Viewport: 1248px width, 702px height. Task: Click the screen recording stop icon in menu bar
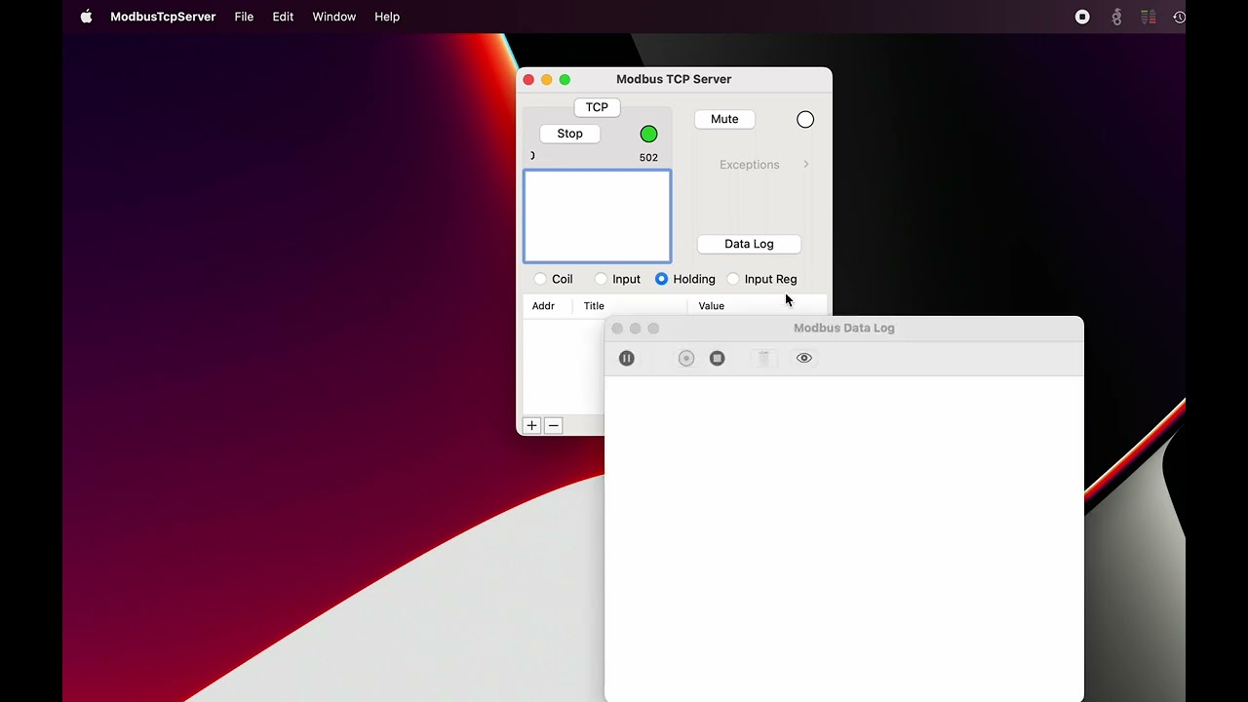tap(1082, 17)
